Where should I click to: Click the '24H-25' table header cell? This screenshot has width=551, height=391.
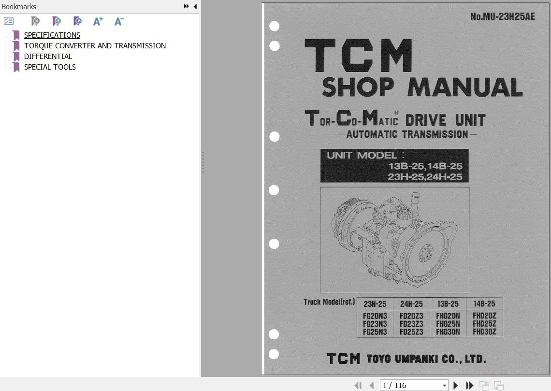[411, 304]
